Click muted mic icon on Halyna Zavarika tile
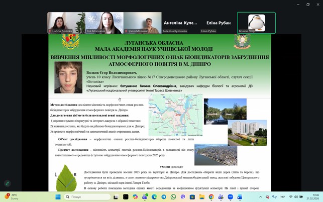The height and width of the screenshot is (202, 323). point(50,31)
